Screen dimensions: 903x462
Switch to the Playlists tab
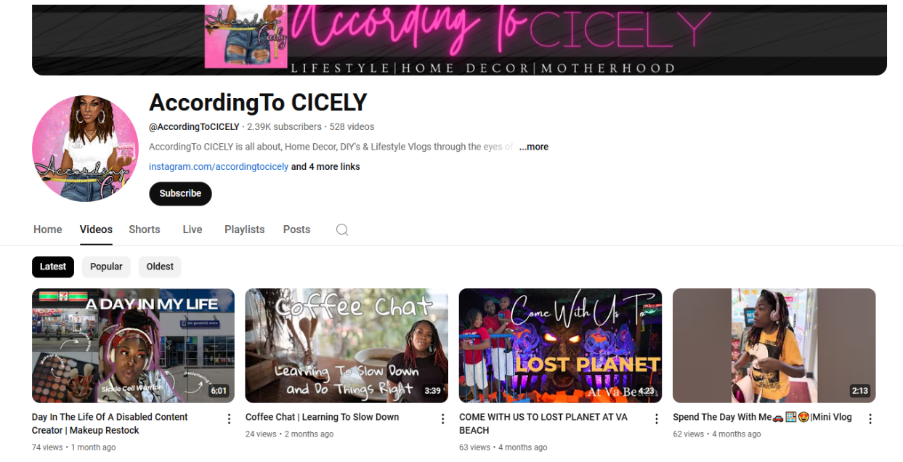[245, 230]
